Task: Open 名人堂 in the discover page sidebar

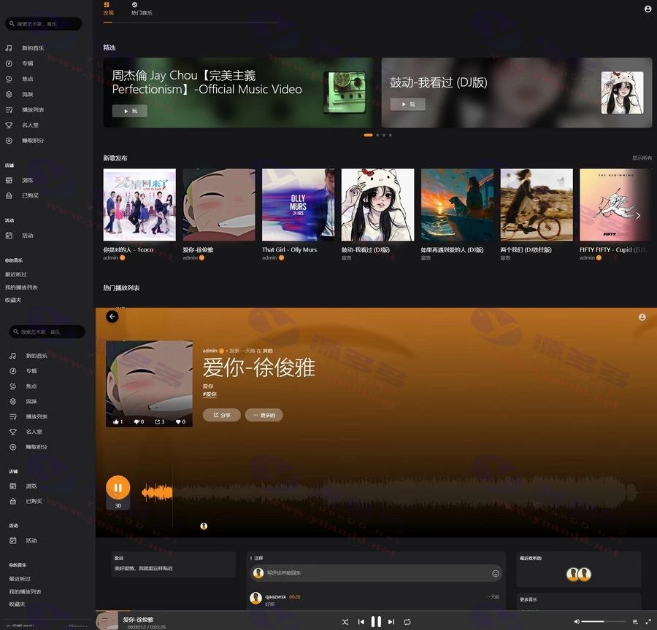Action: point(23,125)
